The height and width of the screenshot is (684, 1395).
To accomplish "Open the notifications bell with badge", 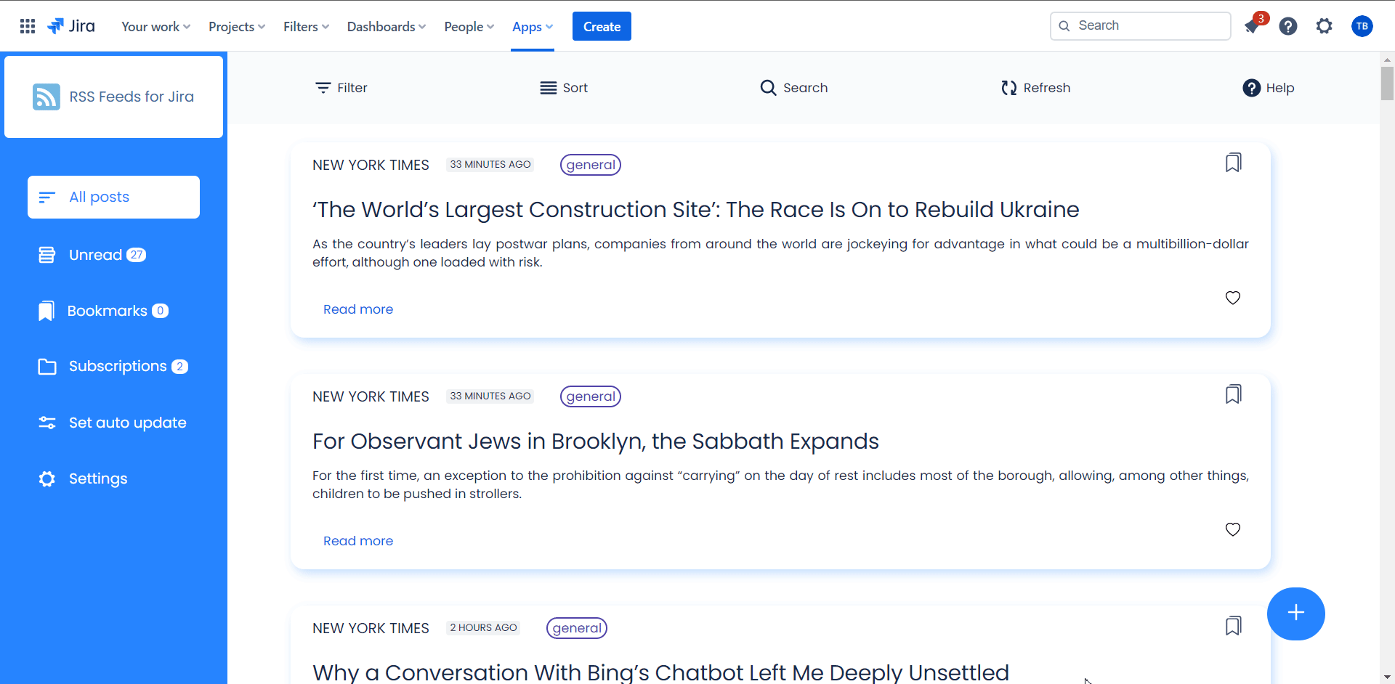I will [1252, 26].
